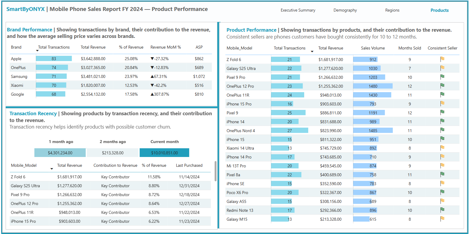This screenshot has height=234, width=469.
Task: Click the iPhone 15 Pro yellow flag icon
Action: (442, 103)
